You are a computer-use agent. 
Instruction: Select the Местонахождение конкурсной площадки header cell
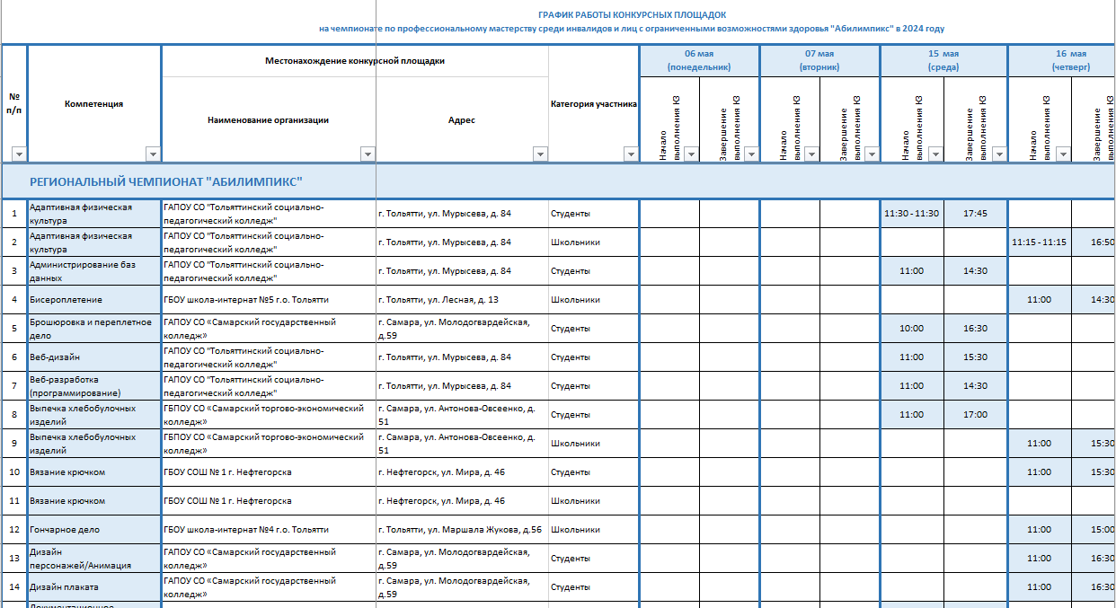tap(355, 61)
